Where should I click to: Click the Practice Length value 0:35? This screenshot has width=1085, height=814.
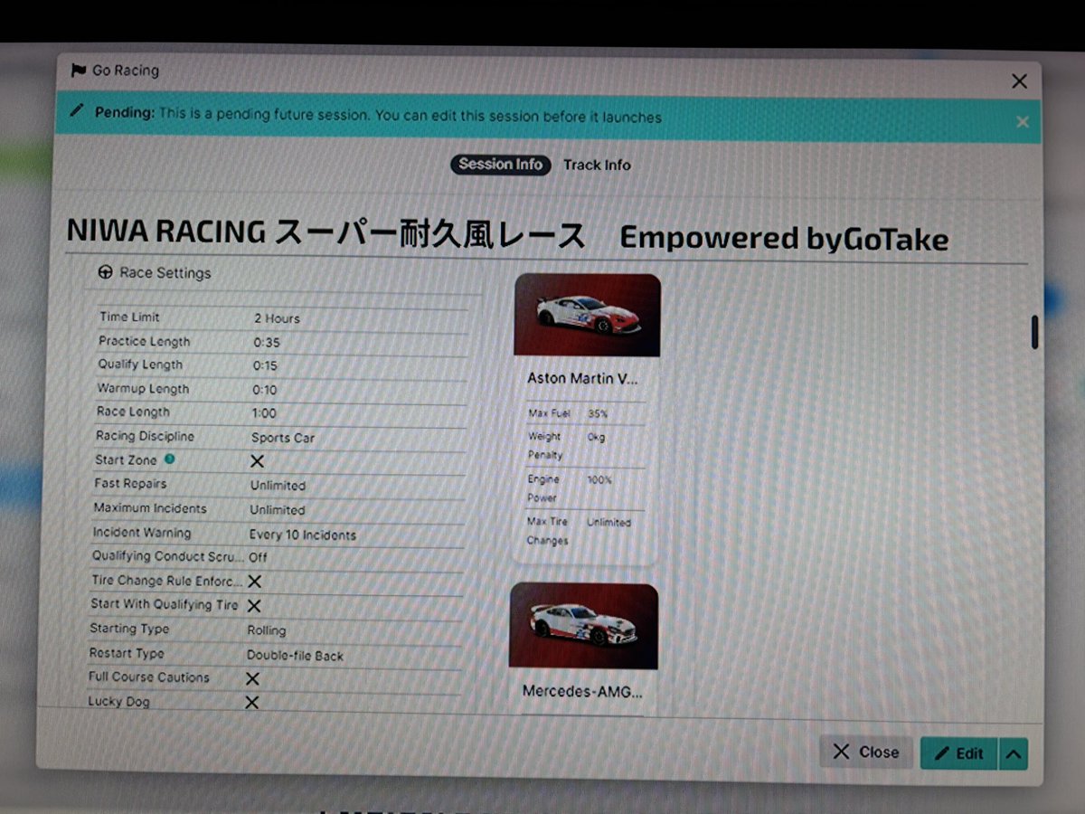[266, 343]
